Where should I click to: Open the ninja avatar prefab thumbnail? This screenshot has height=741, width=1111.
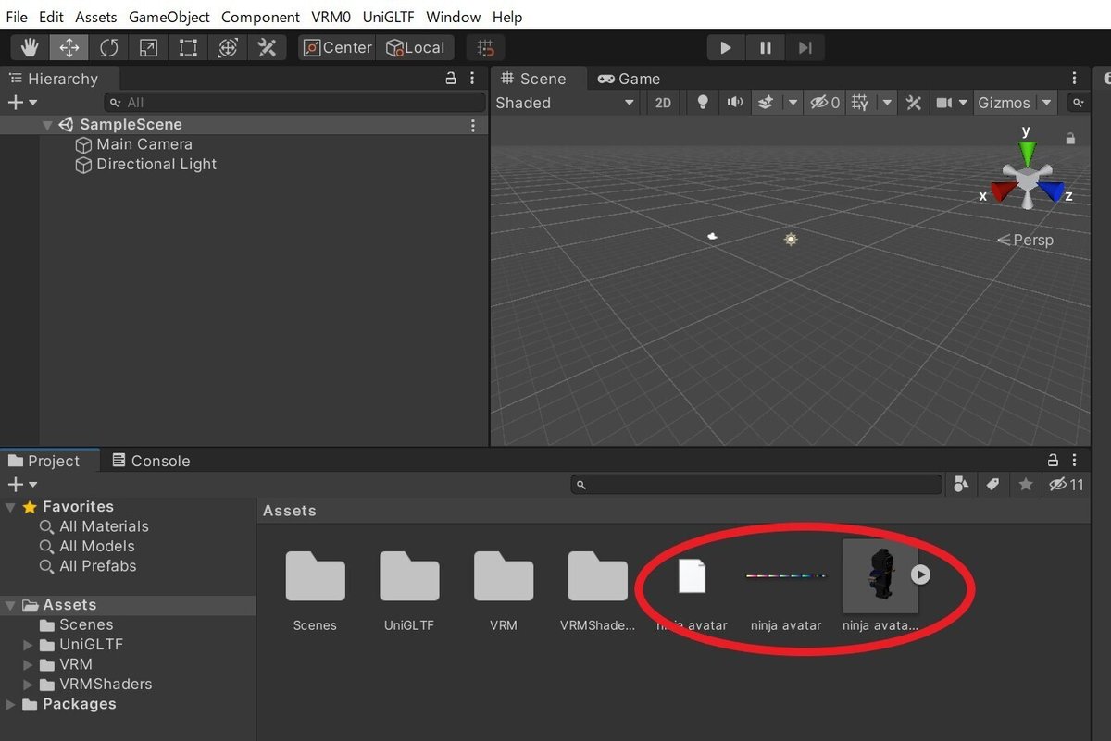click(880, 575)
